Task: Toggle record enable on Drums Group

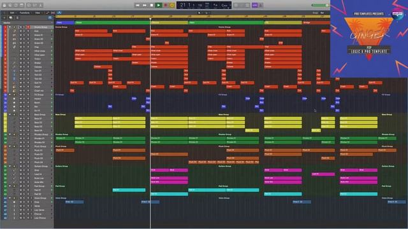Action: coord(28,27)
